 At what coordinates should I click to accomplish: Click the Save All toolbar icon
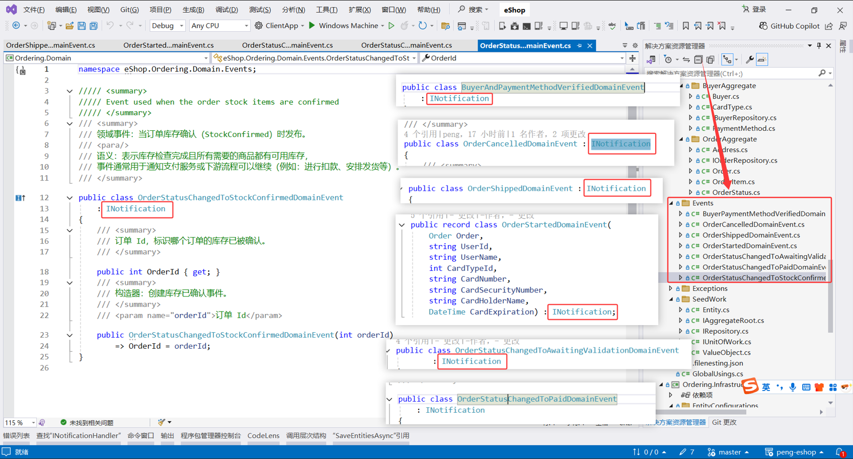pos(94,26)
